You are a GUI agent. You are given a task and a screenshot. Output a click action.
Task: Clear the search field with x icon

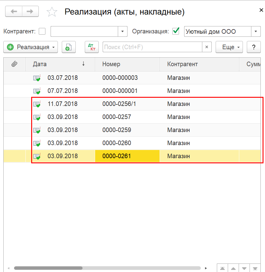pyautogui.click(x=207, y=47)
